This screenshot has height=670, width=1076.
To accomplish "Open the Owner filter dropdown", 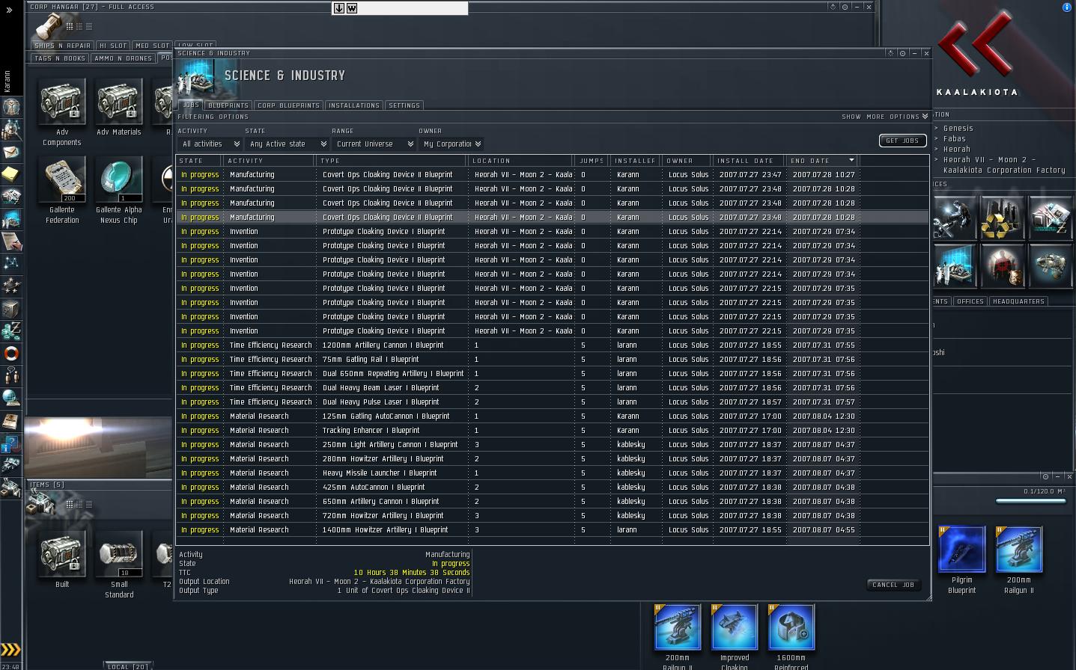I will [x=451, y=144].
